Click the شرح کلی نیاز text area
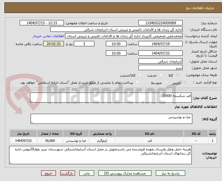Viewport: 222px width, 181px height. coord(111,98)
